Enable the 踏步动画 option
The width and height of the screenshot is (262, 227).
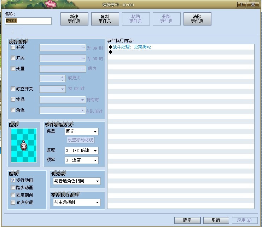13,187
